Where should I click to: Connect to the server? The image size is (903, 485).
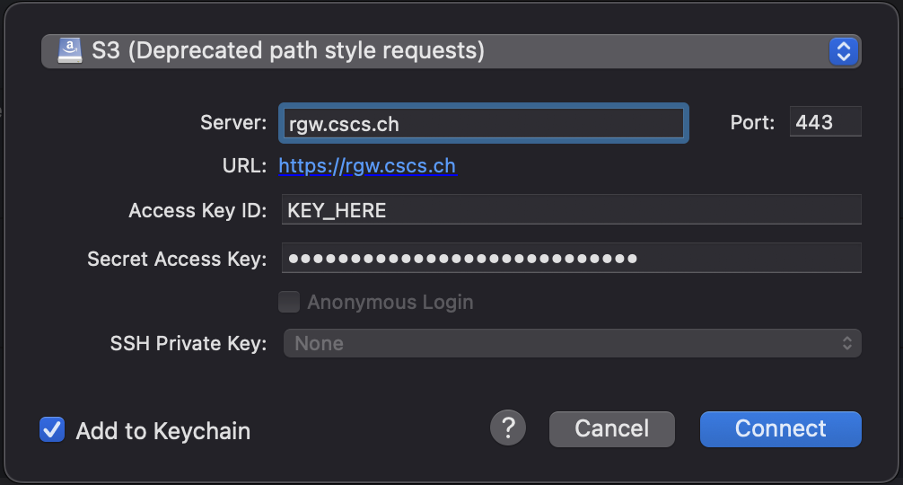pos(780,429)
